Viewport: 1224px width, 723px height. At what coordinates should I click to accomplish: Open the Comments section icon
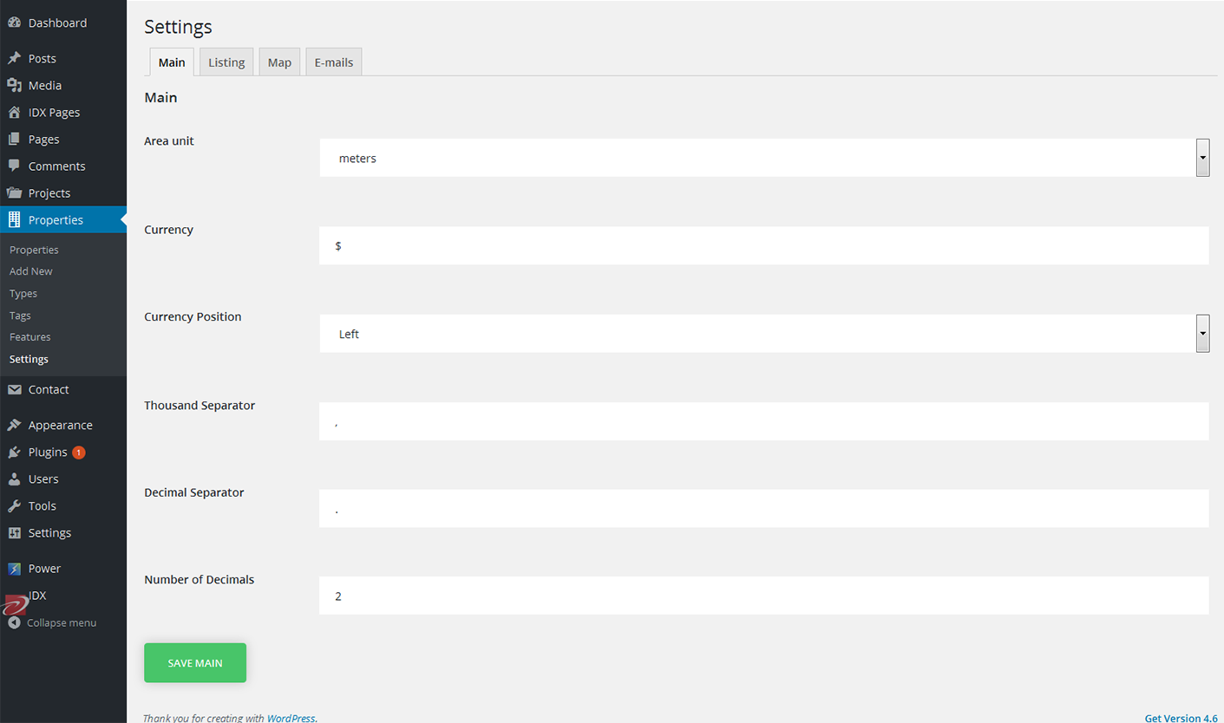(x=15, y=166)
